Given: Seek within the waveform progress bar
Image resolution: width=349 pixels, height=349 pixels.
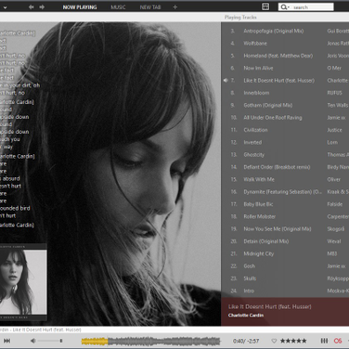Looking at the screenshot, I should (x=150, y=341).
